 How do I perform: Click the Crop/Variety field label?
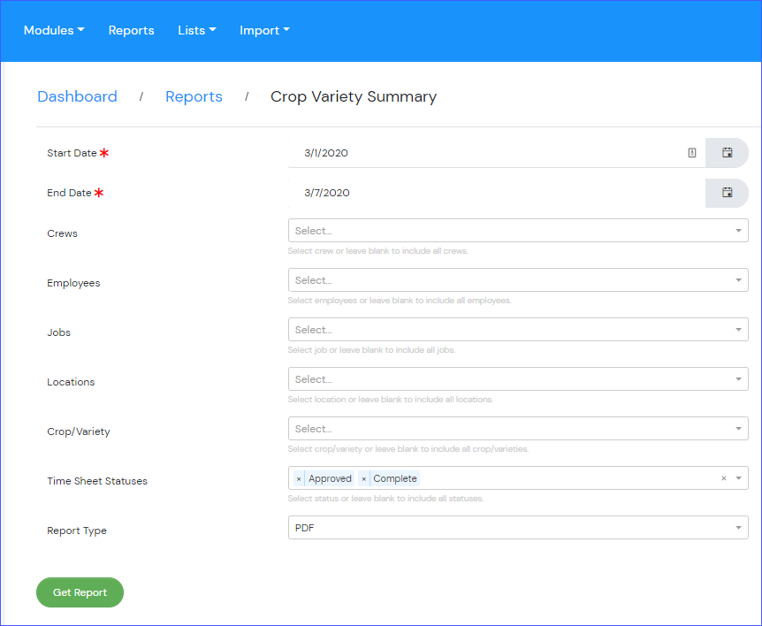[79, 431]
